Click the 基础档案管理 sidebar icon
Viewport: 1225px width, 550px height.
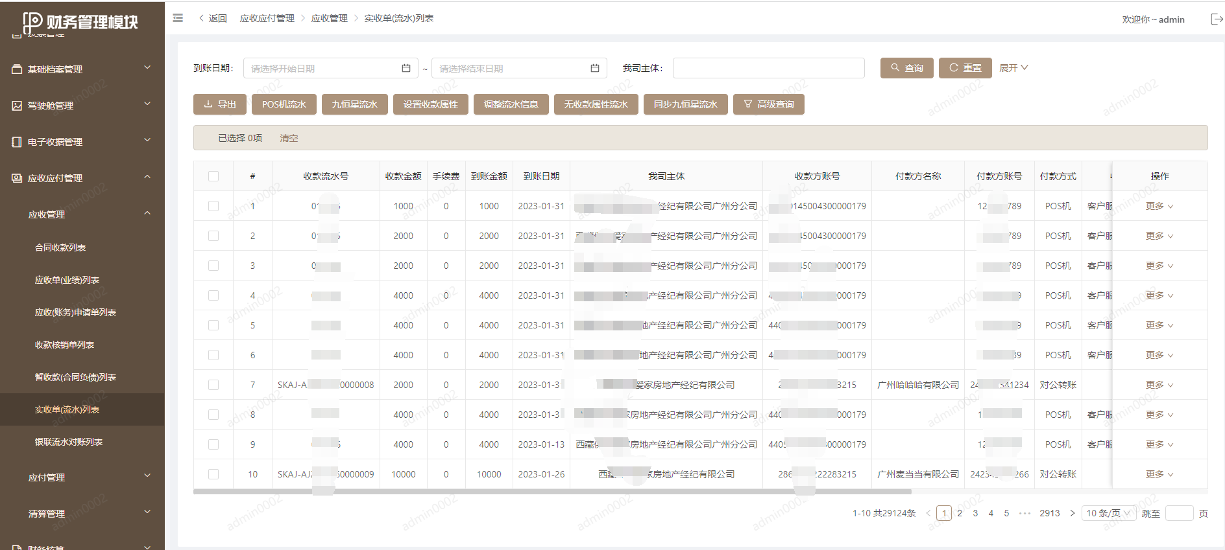click(17, 69)
